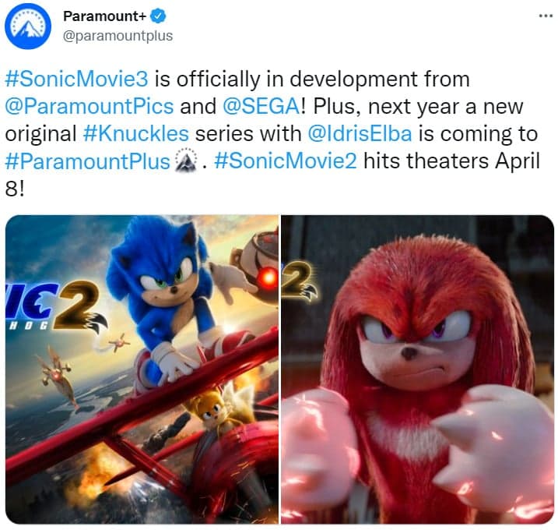This screenshot has height=530, width=558.
Task: Open the #SonicMovie2 hashtag
Action: (x=286, y=161)
